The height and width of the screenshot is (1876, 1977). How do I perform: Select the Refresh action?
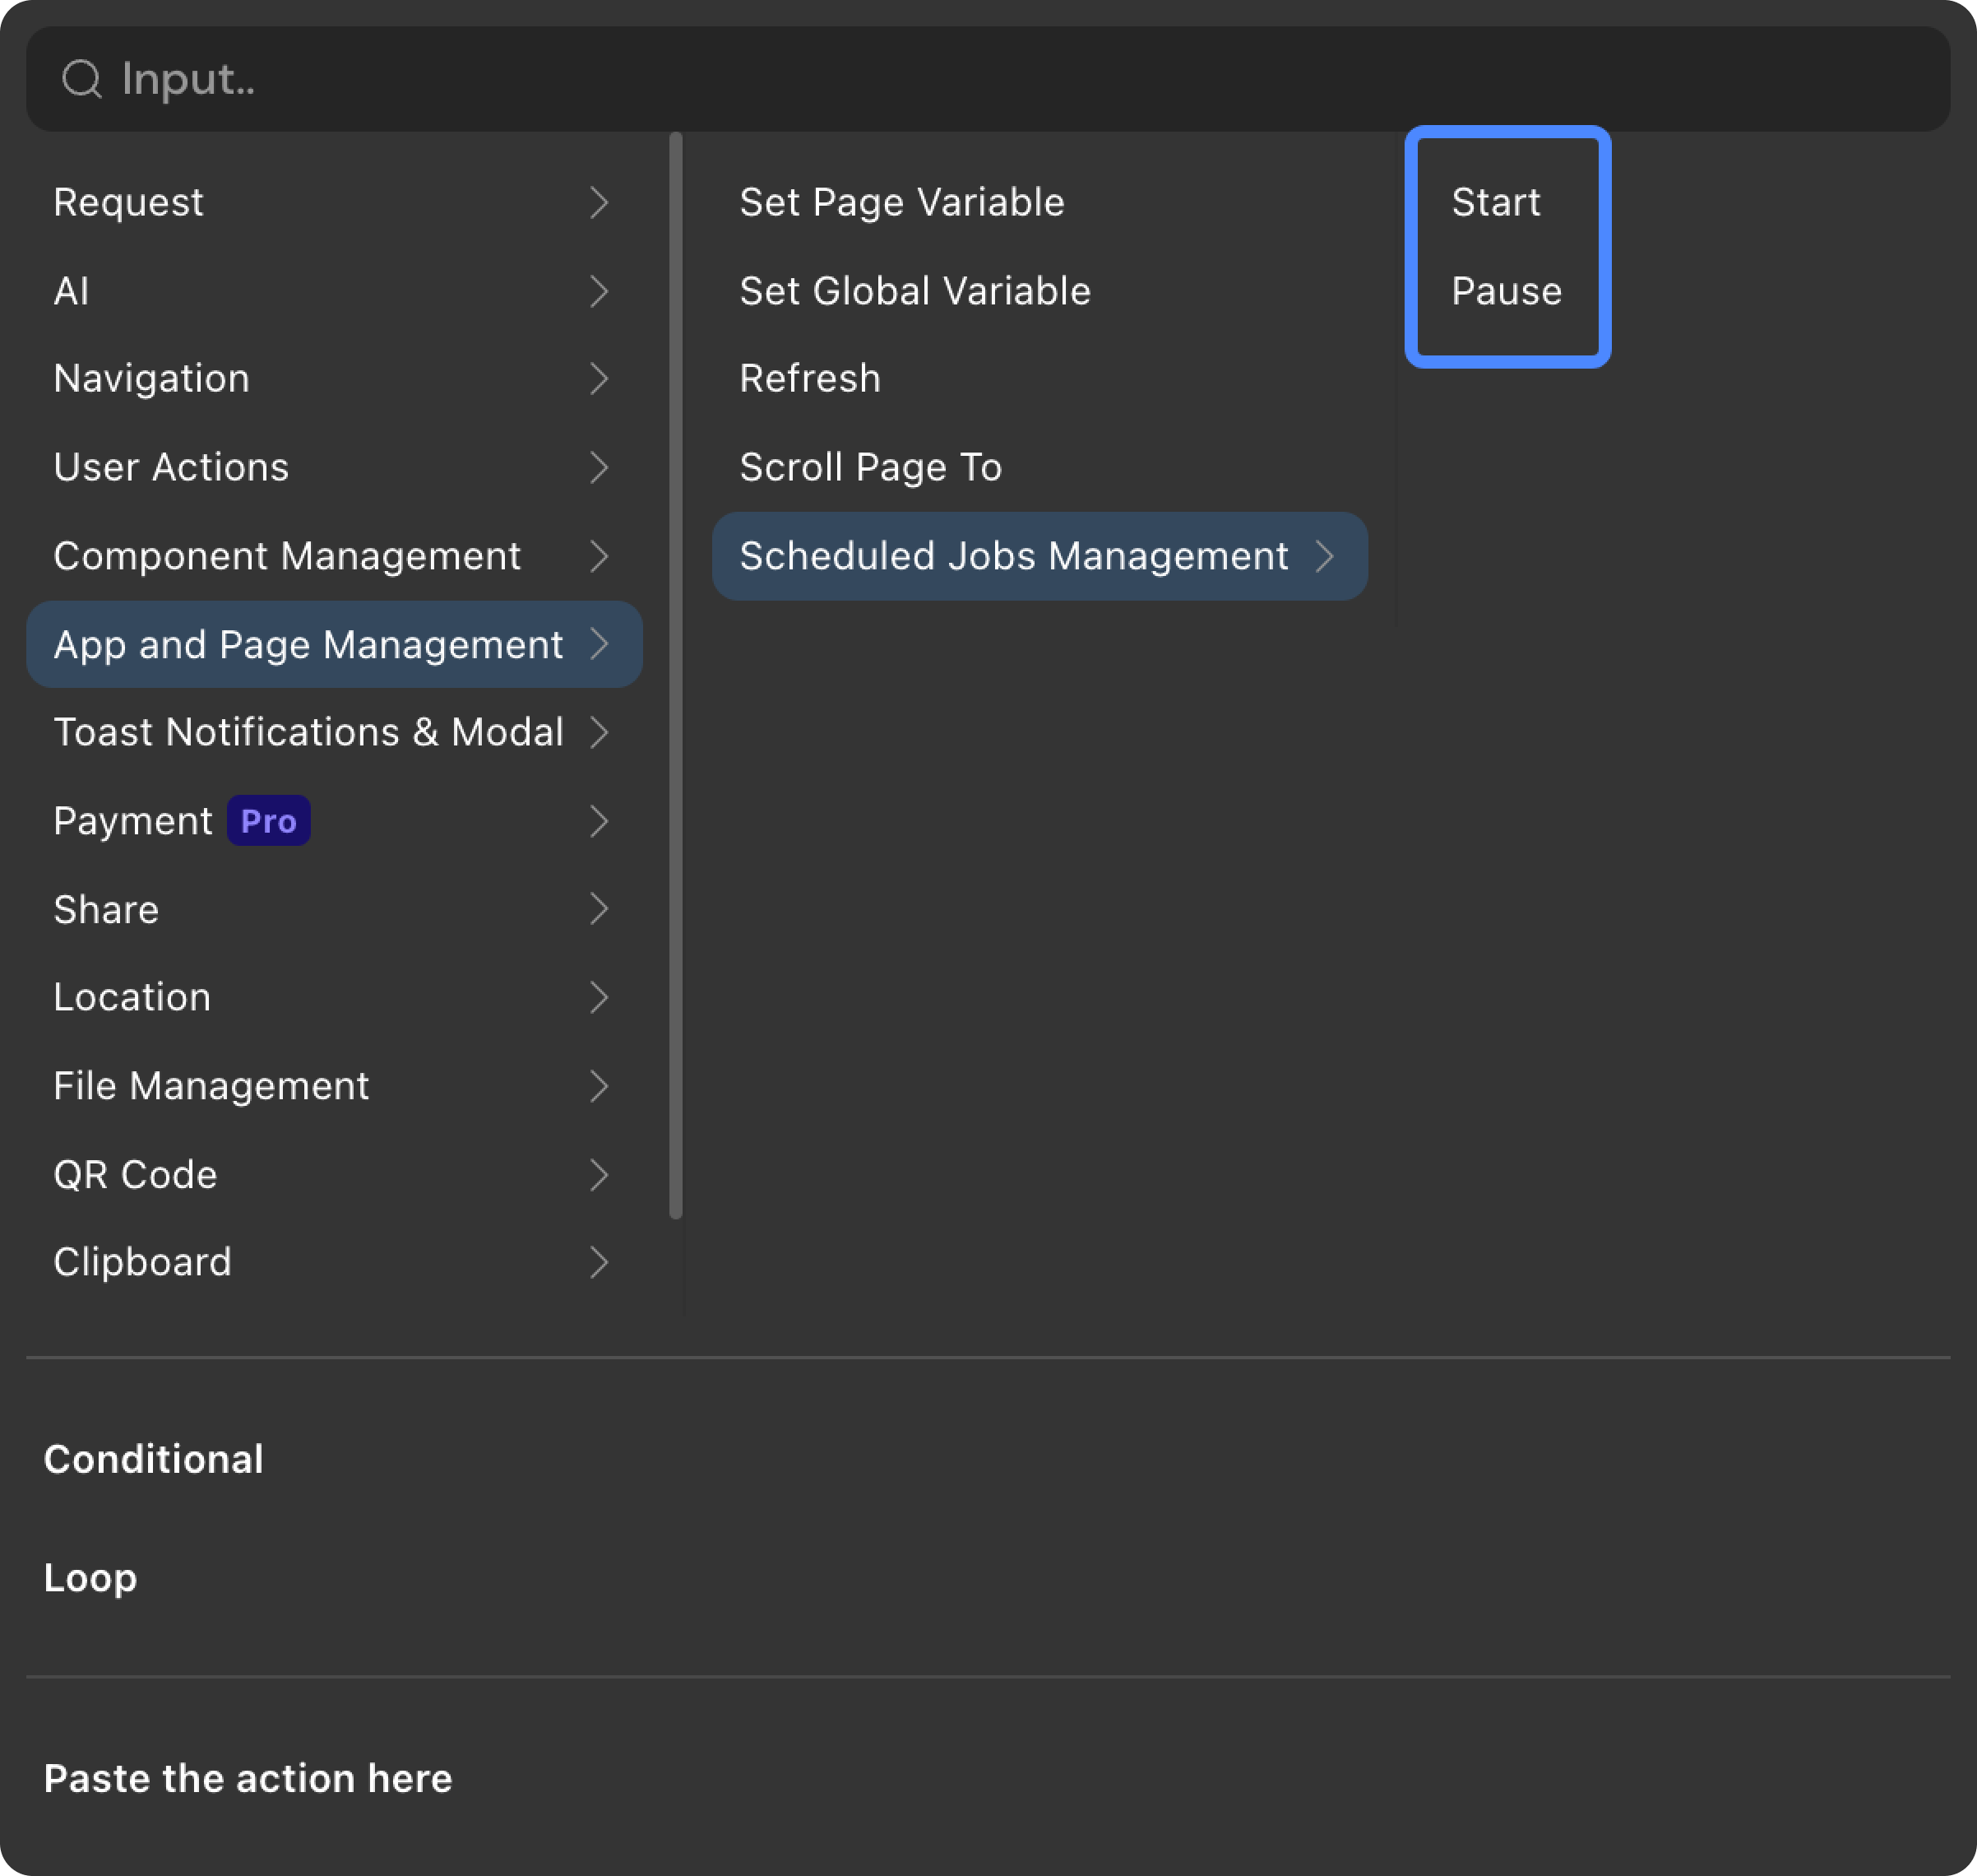[809, 379]
